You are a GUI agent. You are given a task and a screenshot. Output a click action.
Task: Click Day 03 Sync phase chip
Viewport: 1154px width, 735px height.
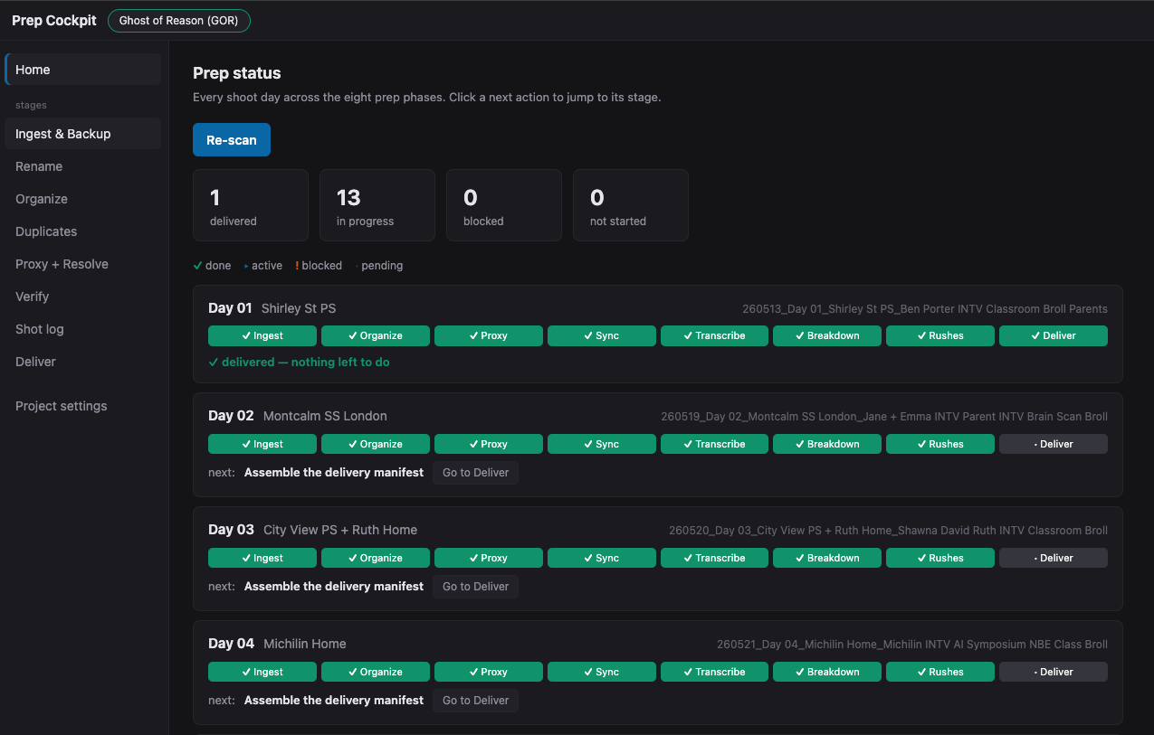point(602,558)
